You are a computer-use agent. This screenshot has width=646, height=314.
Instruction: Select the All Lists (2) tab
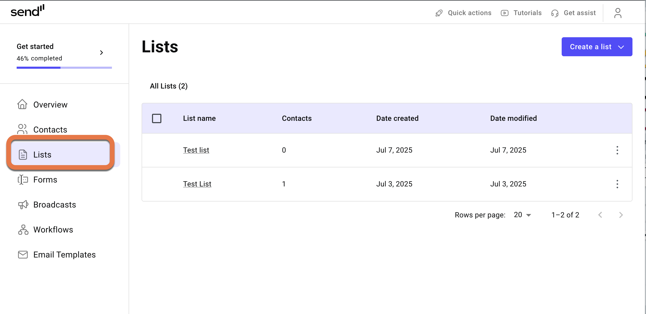pyautogui.click(x=169, y=86)
